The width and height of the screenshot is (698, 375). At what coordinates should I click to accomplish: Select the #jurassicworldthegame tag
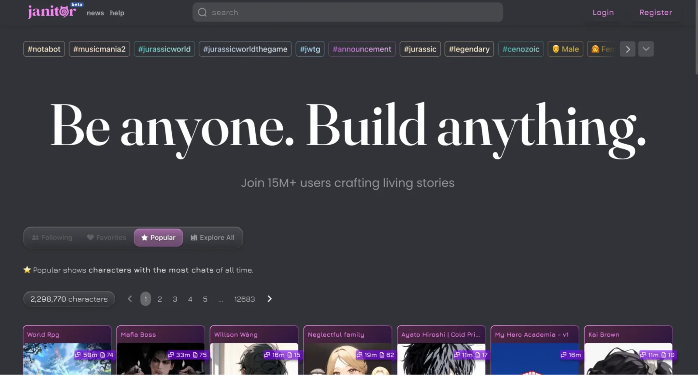click(x=245, y=49)
